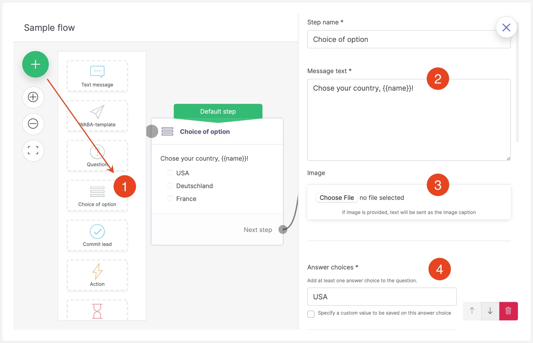
Task: Enable custom value checkbox for the answer choice
Action: coord(311,314)
